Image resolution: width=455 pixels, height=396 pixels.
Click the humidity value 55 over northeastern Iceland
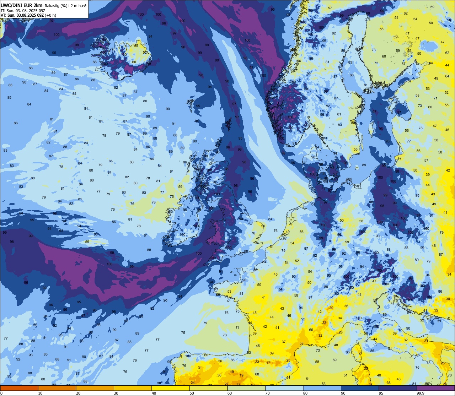(136, 45)
